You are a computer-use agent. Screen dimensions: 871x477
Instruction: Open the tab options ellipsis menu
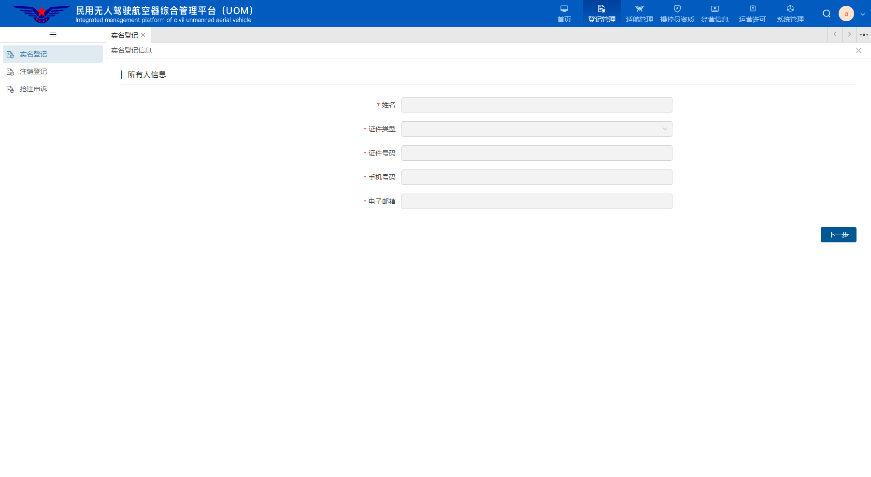click(864, 35)
